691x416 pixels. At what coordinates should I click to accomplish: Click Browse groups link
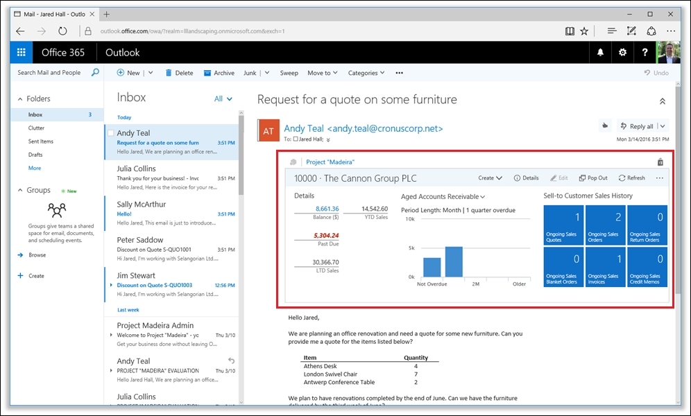pos(37,255)
